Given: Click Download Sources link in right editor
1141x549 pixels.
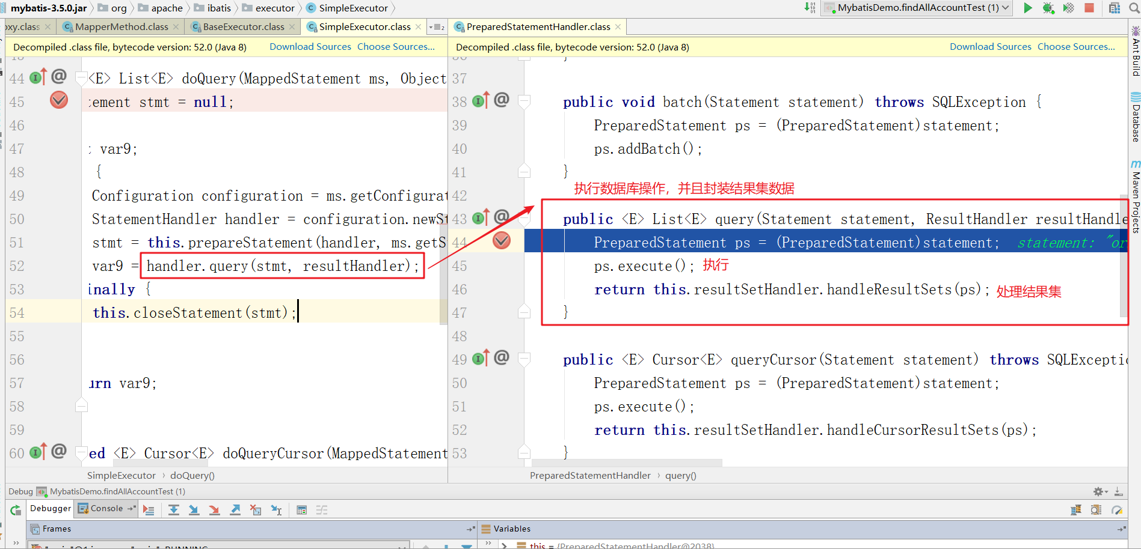Looking at the screenshot, I should 991,47.
